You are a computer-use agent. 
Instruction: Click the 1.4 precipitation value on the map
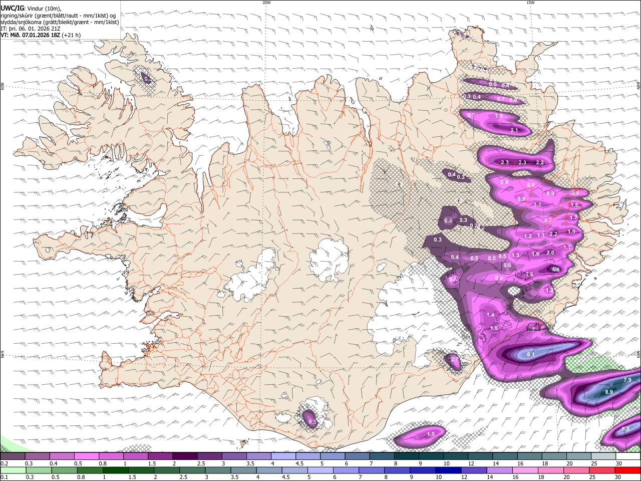click(x=490, y=315)
